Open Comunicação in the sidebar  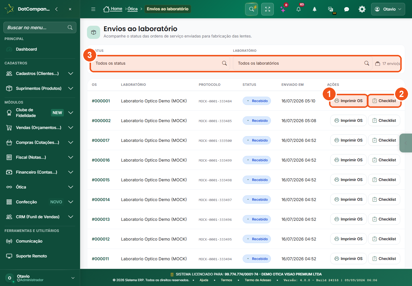(x=40, y=241)
